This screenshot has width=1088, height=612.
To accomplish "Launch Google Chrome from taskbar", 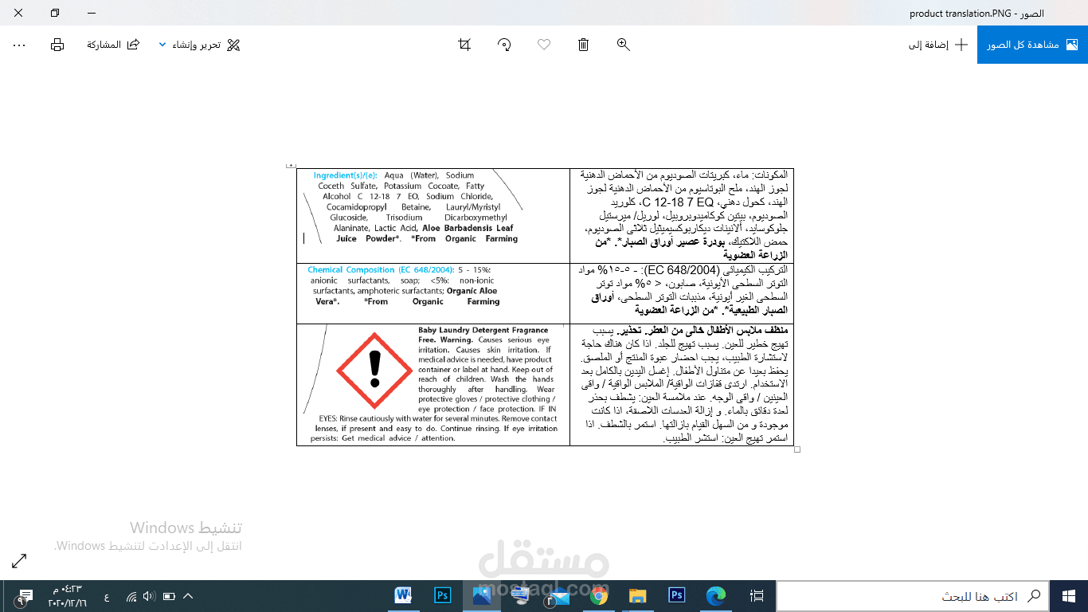I will coord(599,596).
